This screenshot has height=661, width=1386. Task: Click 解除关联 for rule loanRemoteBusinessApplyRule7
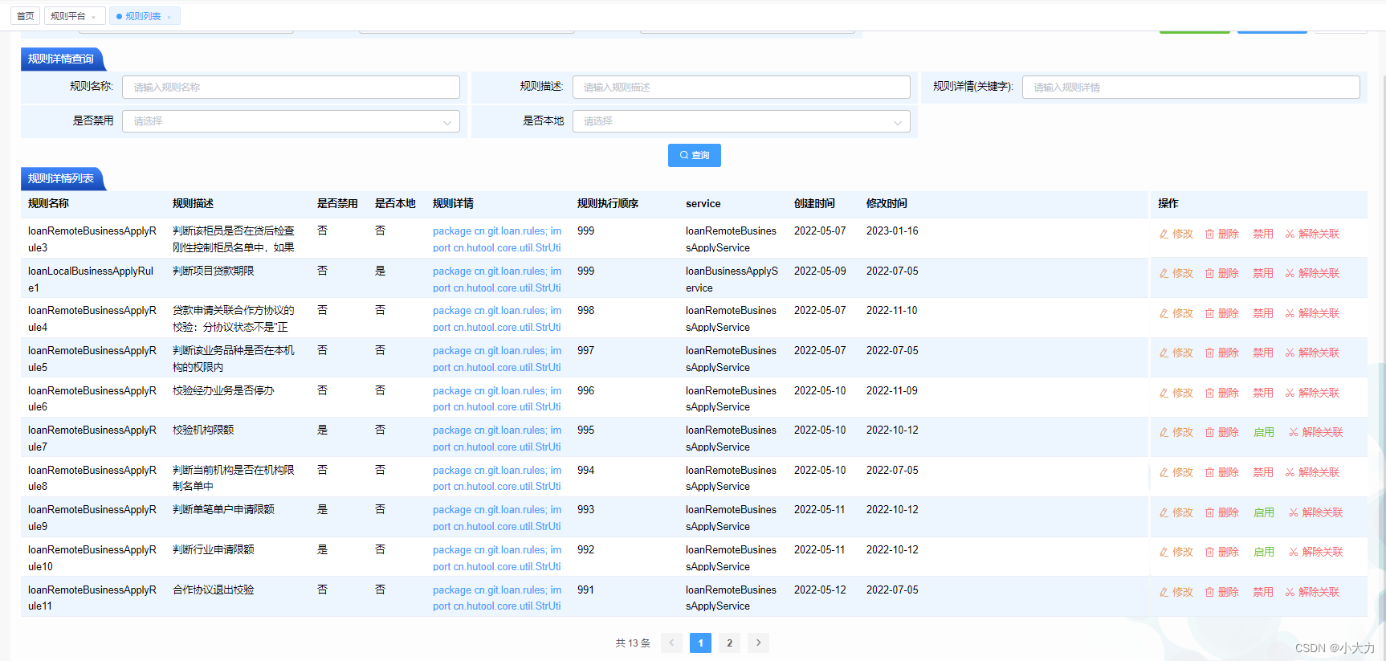pos(1316,432)
